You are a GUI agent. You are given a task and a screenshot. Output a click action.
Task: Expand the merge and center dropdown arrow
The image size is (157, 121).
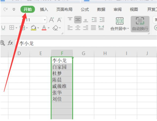[x=128, y=28]
